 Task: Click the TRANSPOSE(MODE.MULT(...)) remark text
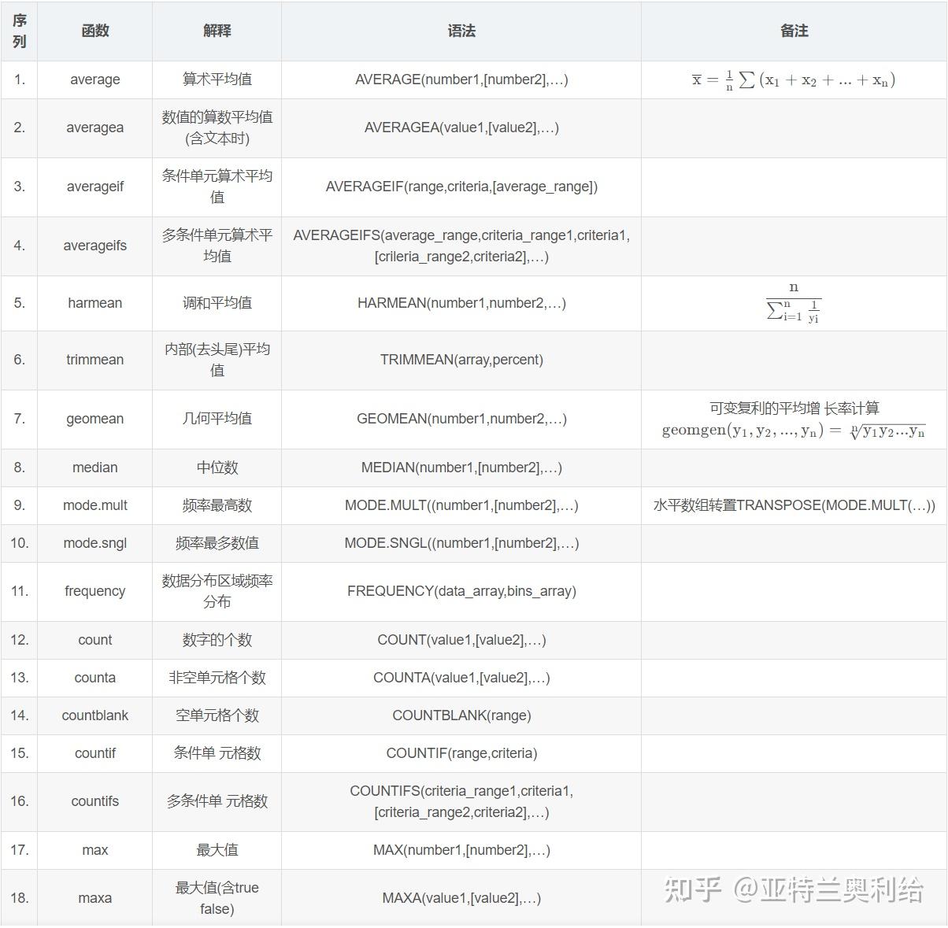coord(794,505)
